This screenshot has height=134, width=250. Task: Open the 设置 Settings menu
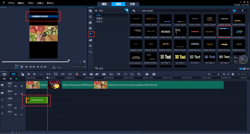40,3
